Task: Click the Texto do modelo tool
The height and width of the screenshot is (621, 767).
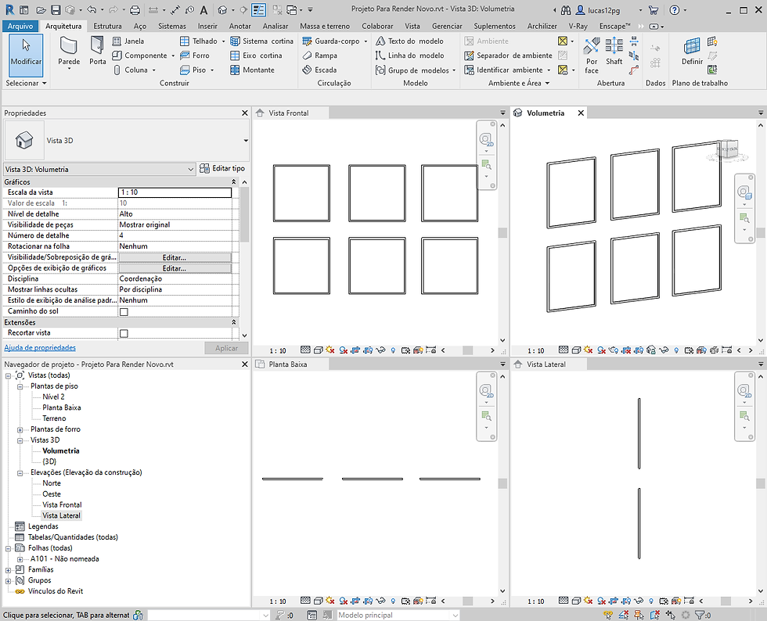Action: pos(409,41)
